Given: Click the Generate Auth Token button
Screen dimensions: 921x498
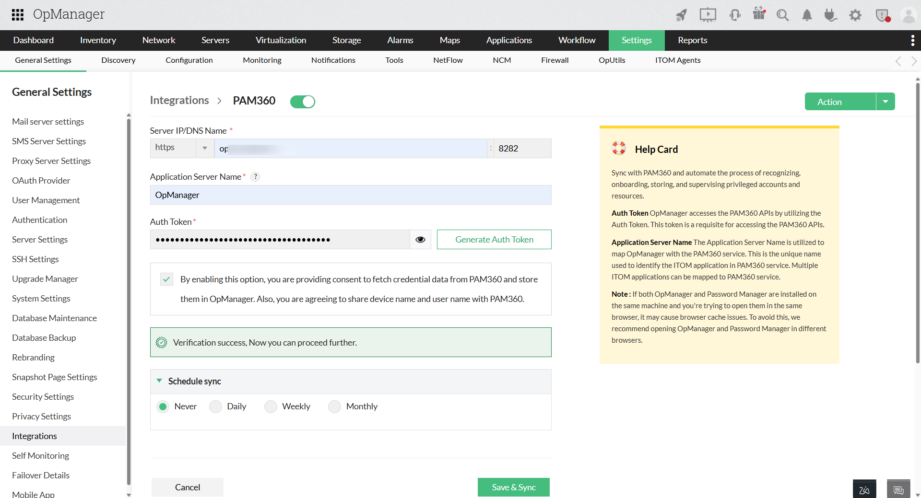Looking at the screenshot, I should (494, 240).
